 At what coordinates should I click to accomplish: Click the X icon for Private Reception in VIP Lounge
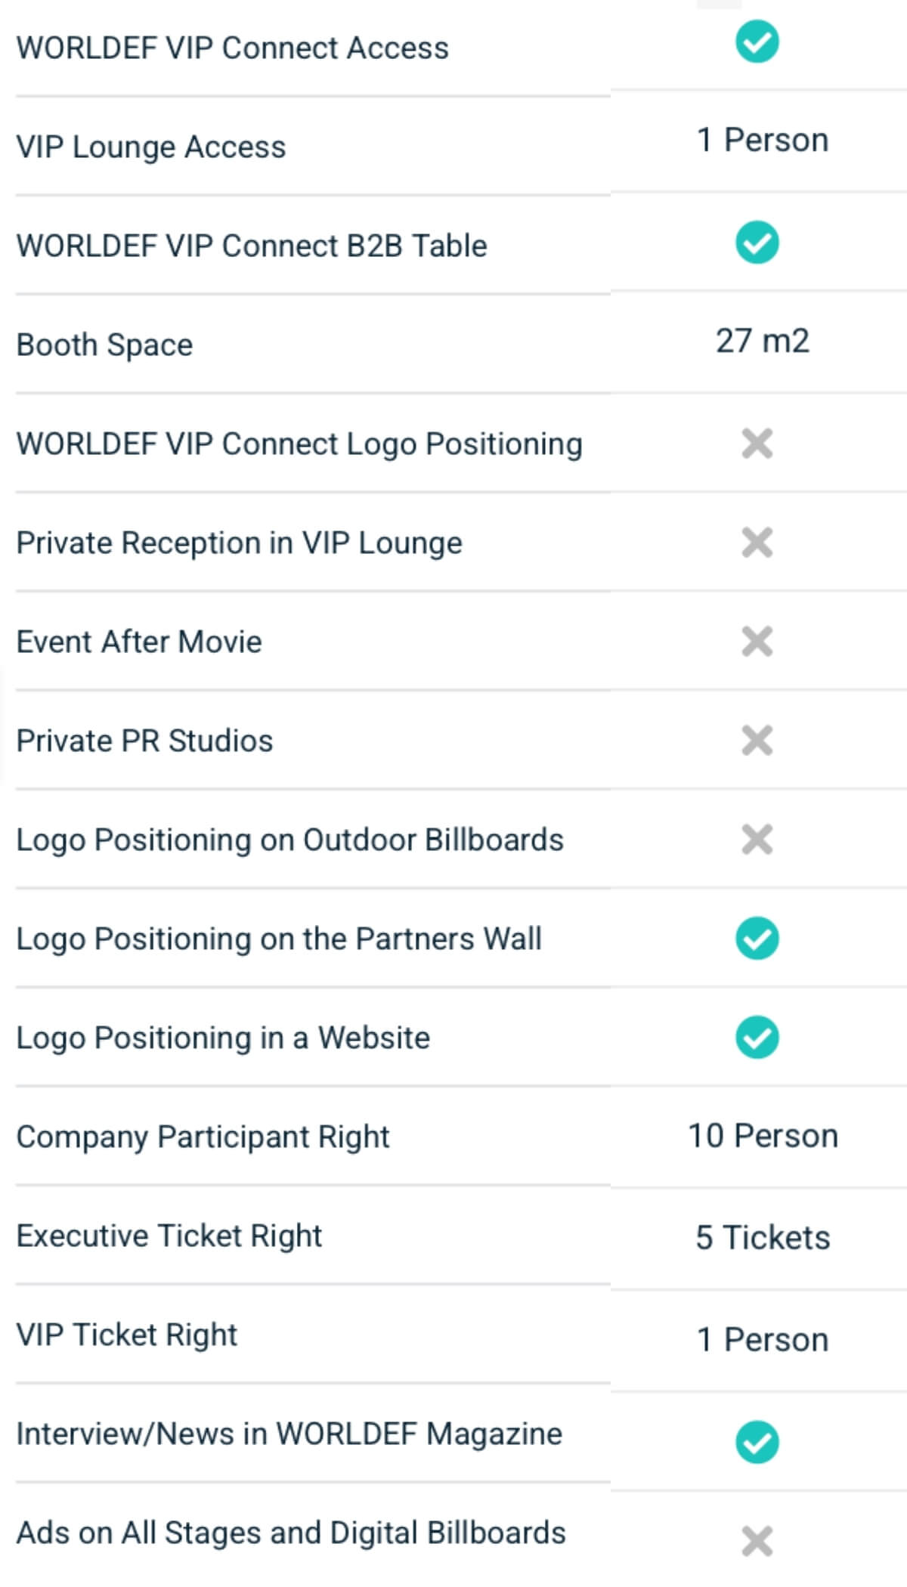757,543
